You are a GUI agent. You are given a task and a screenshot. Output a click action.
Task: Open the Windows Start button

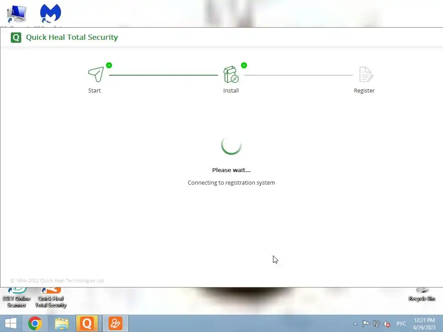point(11,323)
